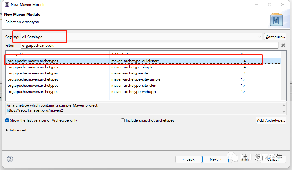Select the maven-archetype-simple row
This screenshot has height=170, width=292.
tap(144, 67)
